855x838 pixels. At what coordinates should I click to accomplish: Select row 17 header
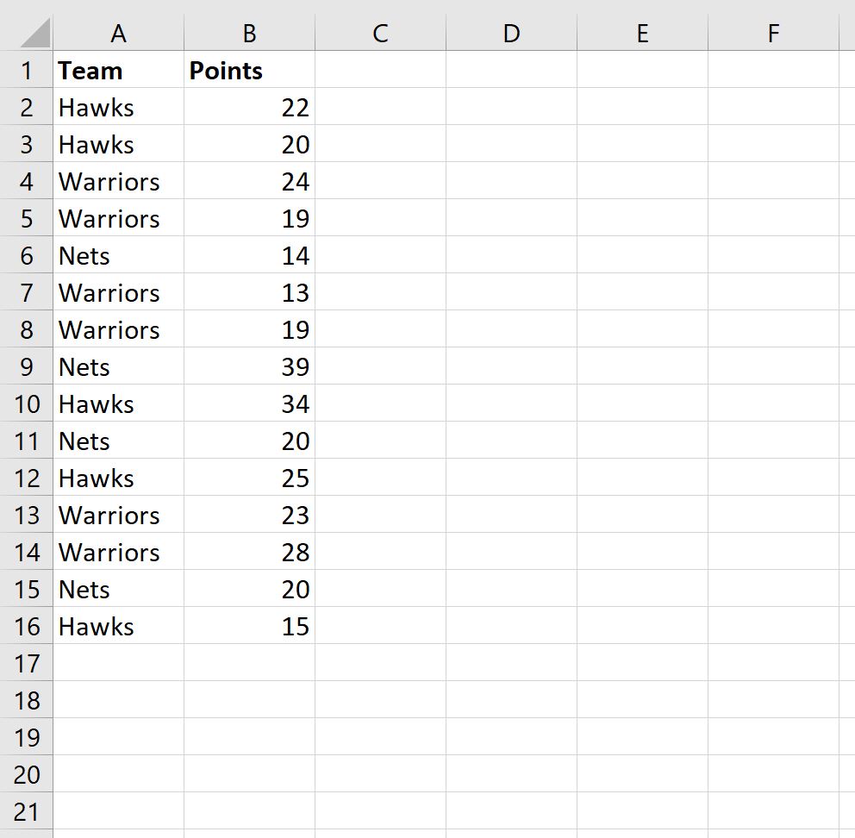click(x=26, y=663)
